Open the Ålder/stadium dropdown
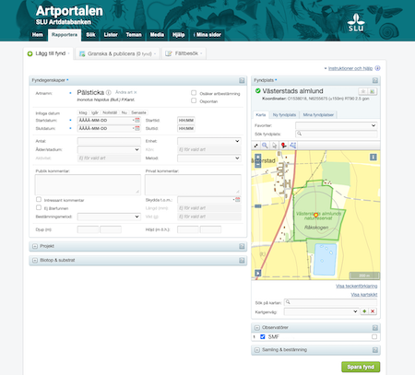 coord(109,149)
